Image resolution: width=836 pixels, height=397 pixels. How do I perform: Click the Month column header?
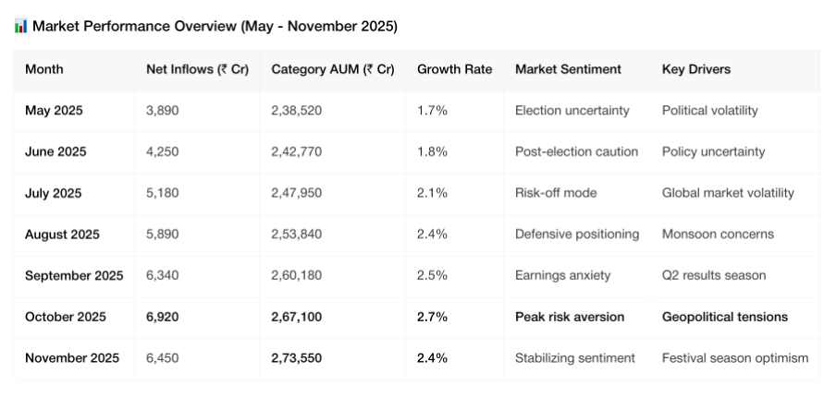[x=44, y=69]
